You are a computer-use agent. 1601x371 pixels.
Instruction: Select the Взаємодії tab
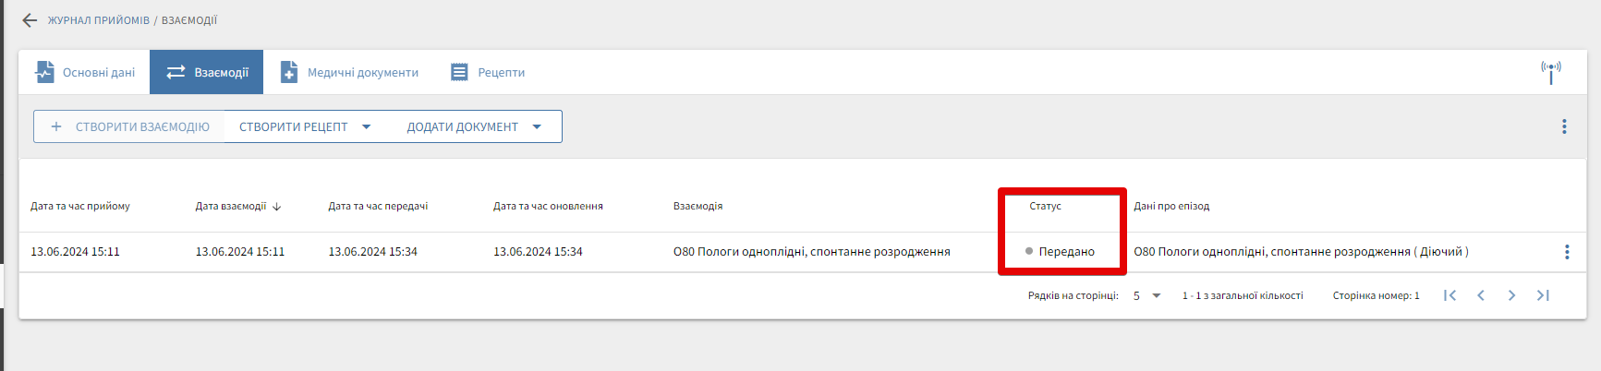point(207,72)
